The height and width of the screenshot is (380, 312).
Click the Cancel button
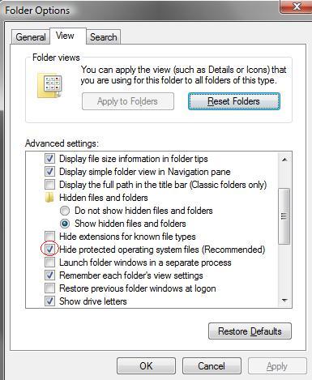point(212,366)
